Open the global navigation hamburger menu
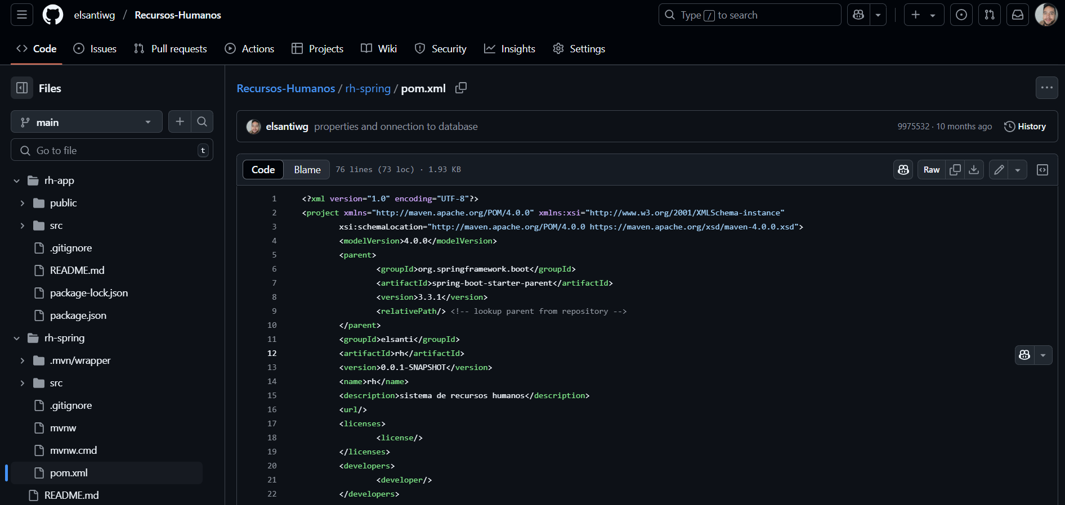 [x=22, y=15]
